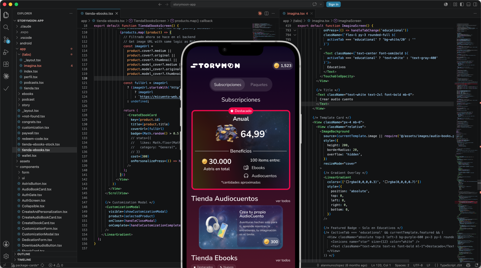This screenshot has height=268, width=481.
Task: Toggle the primary side bar
Action: (x=462, y=4)
